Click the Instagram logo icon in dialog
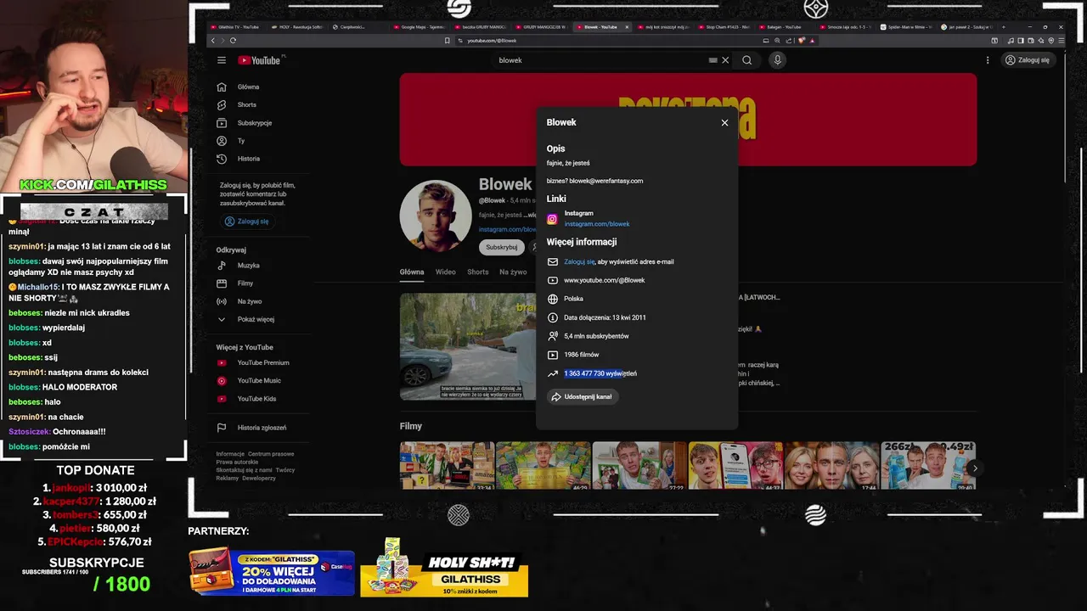This screenshot has width=1087, height=611. (552, 219)
